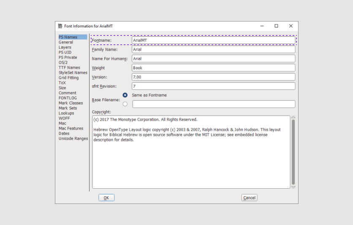Open the Unicode Ranges section
This screenshot has width=353, height=225.
coord(73,138)
